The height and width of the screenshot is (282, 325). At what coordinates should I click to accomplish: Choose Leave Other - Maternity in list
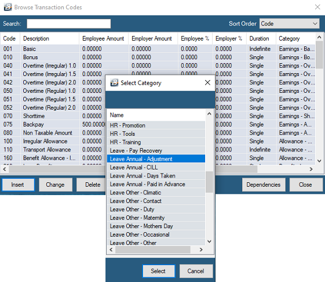tap(156, 218)
